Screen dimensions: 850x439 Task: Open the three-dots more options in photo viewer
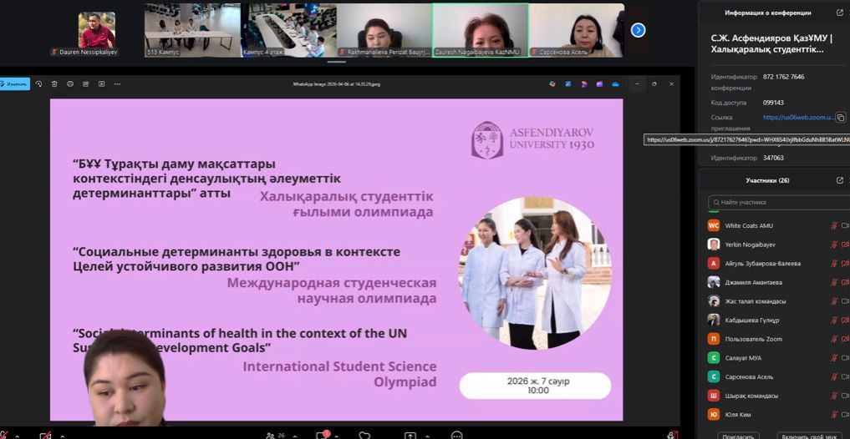pos(117,84)
